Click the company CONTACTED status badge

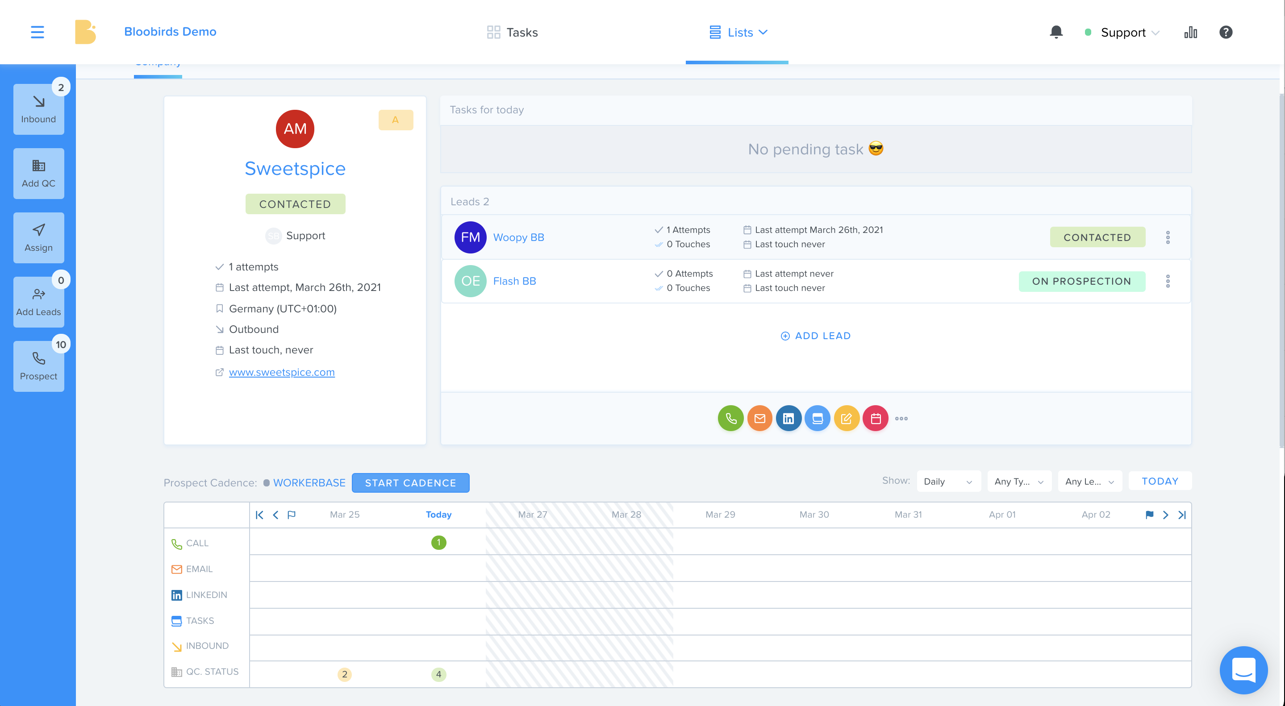(x=295, y=204)
